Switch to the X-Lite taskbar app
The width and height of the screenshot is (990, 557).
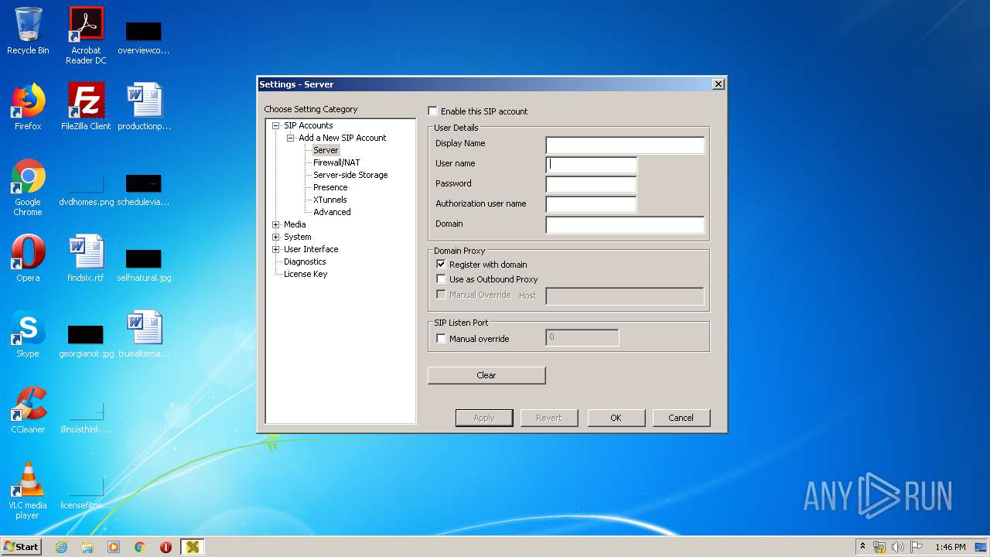point(193,547)
